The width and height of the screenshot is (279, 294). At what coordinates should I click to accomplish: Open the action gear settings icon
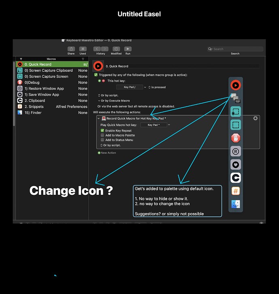[256, 118]
